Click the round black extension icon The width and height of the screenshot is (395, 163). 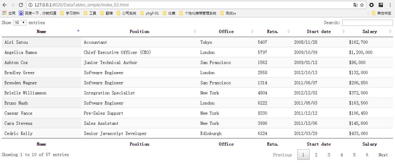tap(372, 5)
